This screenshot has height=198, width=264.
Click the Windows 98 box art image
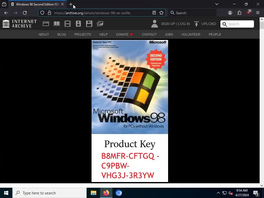pyautogui.click(x=130, y=111)
